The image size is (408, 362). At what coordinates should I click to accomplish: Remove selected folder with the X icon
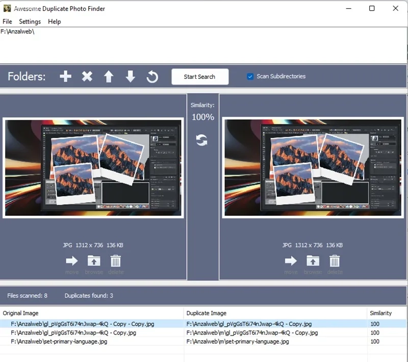[x=87, y=76]
